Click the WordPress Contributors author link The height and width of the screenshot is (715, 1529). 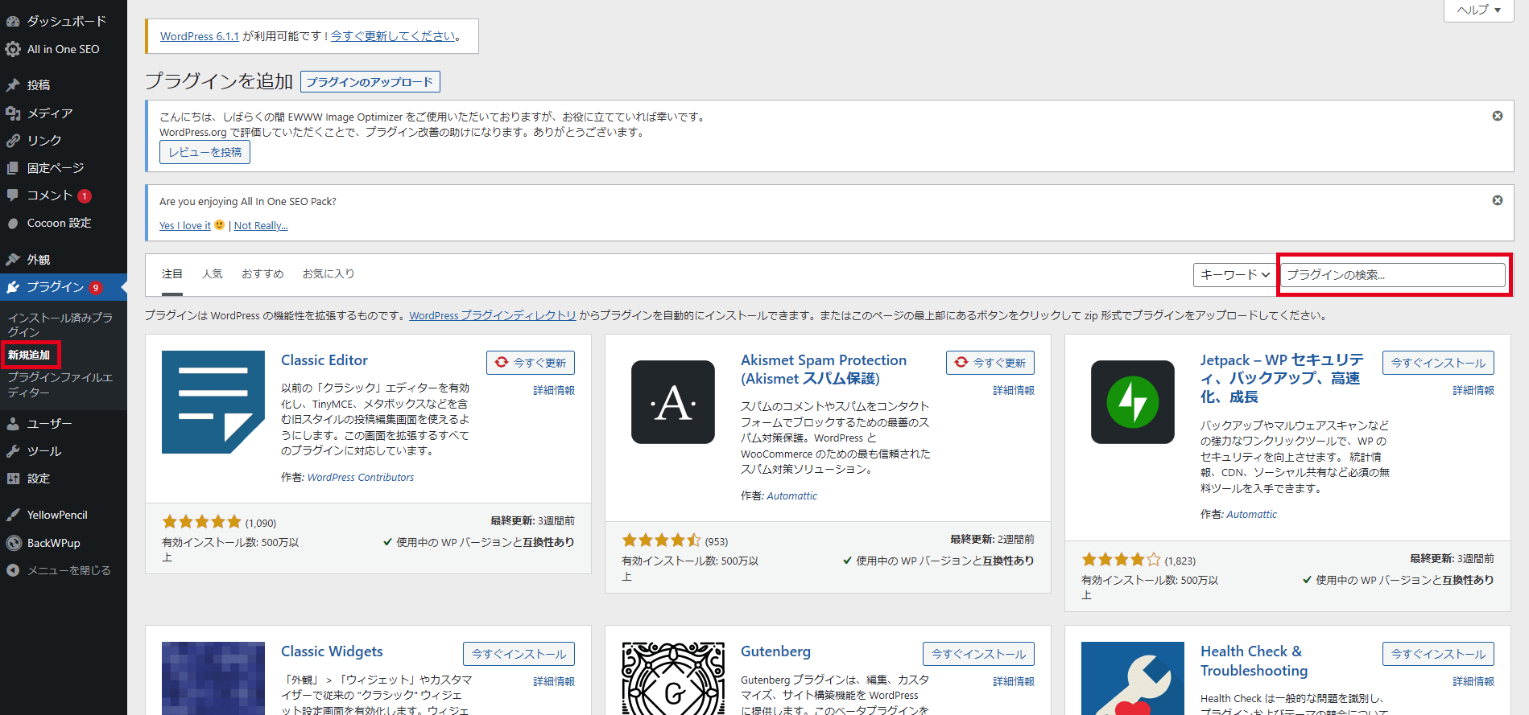tap(361, 478)
